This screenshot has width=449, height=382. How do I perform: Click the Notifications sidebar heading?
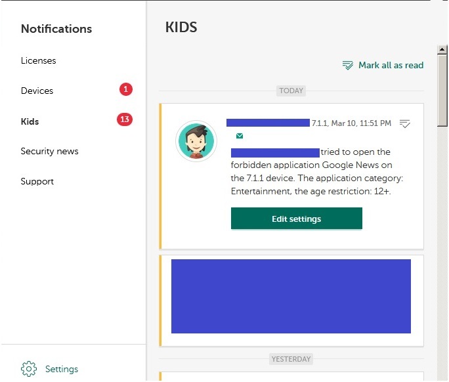click(x=56, y=29)
